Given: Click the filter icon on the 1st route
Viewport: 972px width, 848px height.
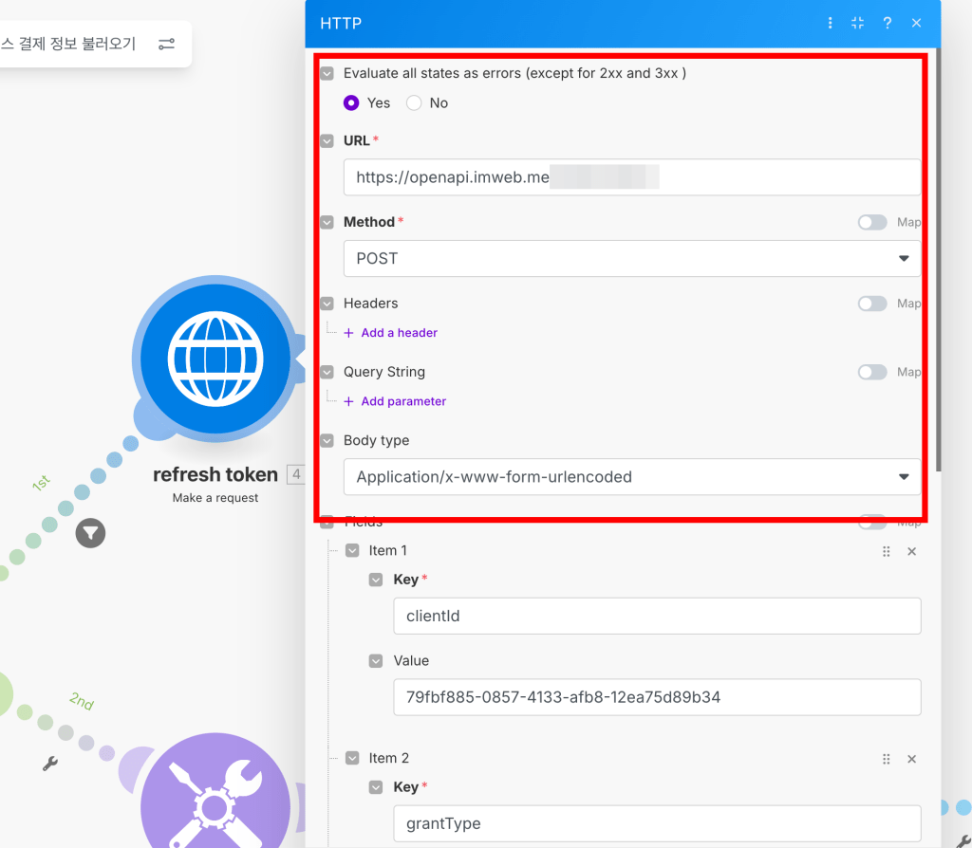Looking at the screenshot, I should [90, 533].
